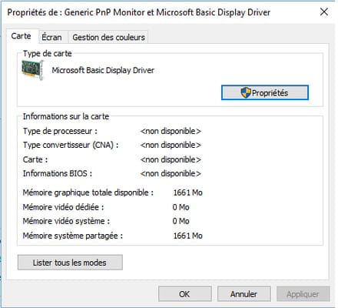Click the Type de processeur value
The width and height of the screenshot is (338, 308).
(171, 131)
